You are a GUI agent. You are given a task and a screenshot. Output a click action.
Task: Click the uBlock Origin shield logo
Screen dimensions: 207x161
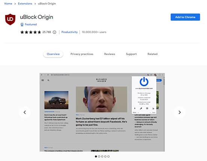click(10, 19)
